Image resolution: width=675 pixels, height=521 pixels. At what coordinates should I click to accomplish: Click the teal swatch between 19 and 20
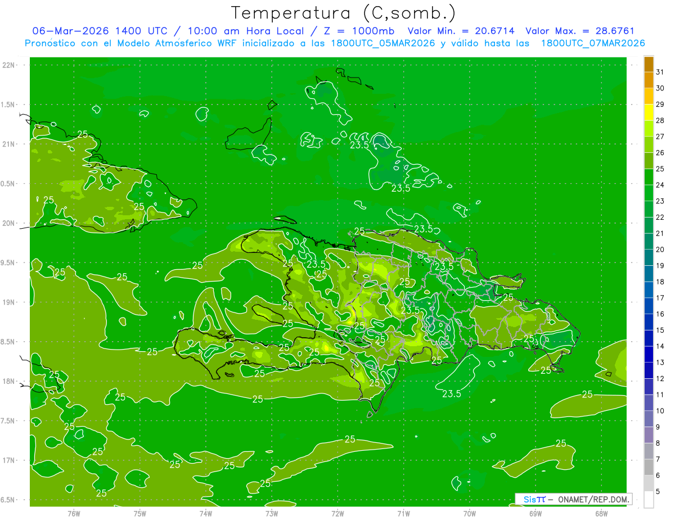649,257
